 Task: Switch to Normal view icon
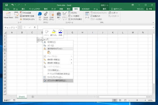tap(115, 100)
